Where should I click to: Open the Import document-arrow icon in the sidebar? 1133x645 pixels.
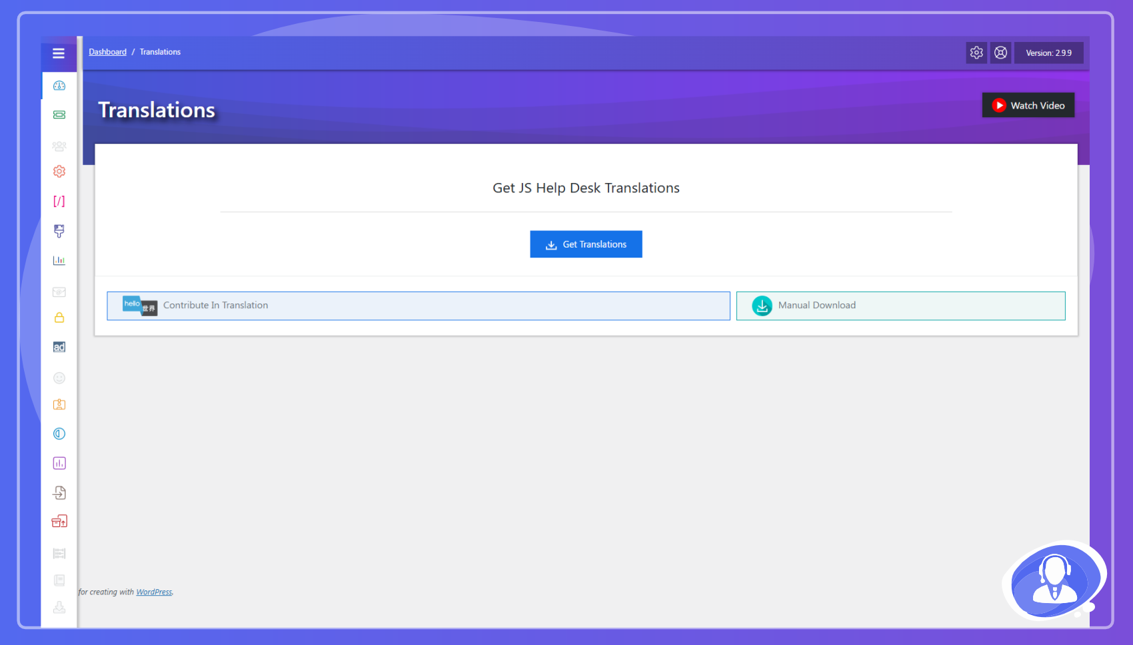59,493
